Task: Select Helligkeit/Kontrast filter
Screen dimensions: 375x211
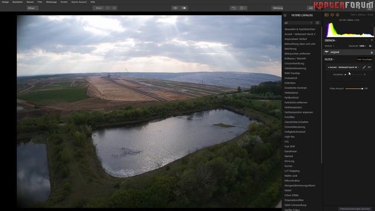Action: [x=295, y=132]
